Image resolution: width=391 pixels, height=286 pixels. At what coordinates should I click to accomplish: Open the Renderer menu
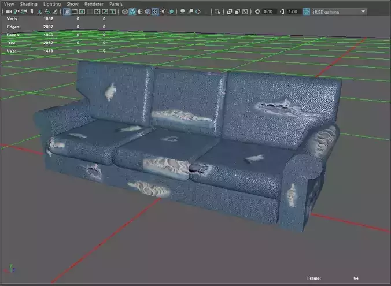tap(94, 4)
